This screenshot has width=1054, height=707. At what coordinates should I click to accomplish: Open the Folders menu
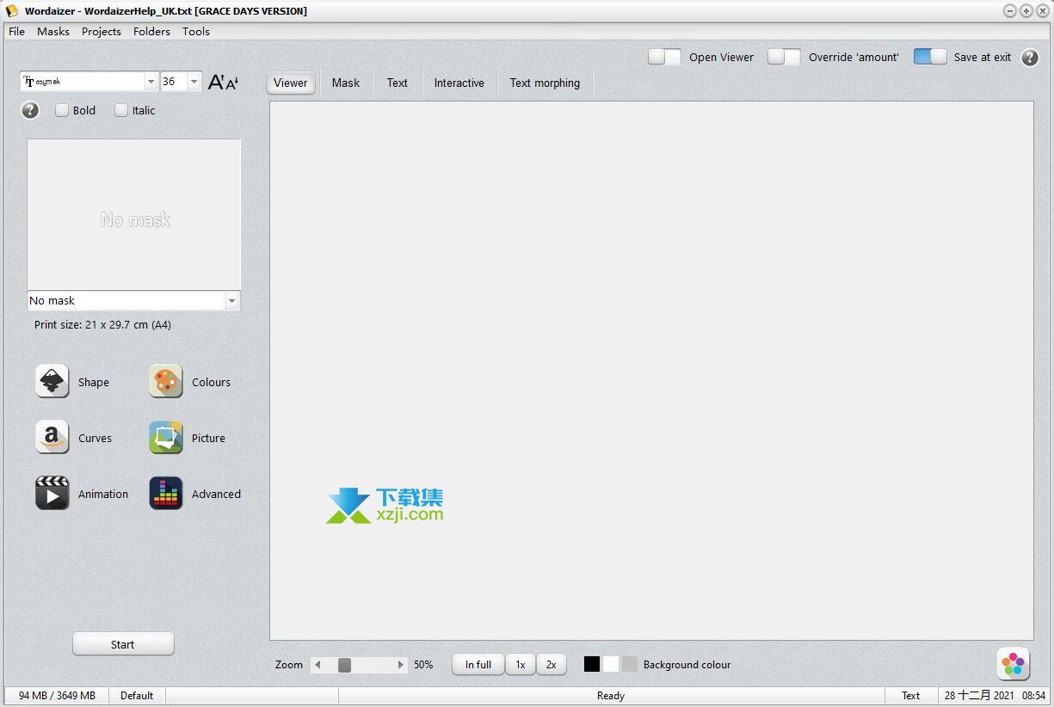pos(151,31)
